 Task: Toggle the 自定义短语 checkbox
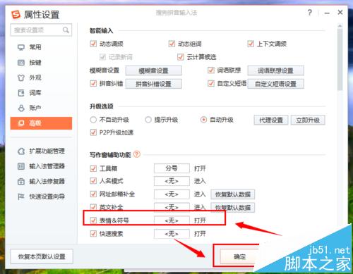(211, 83)
